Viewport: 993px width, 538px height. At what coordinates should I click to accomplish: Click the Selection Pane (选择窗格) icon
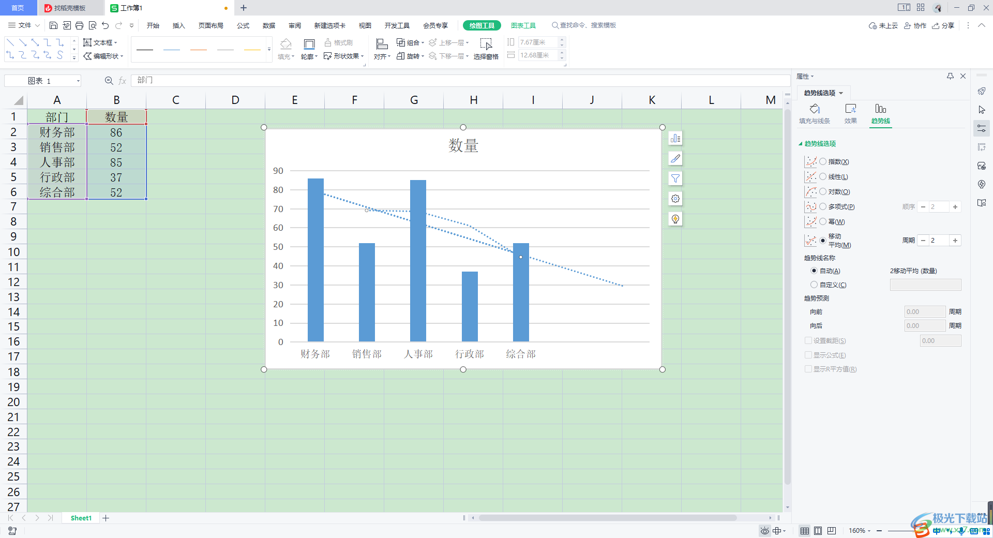486,44
